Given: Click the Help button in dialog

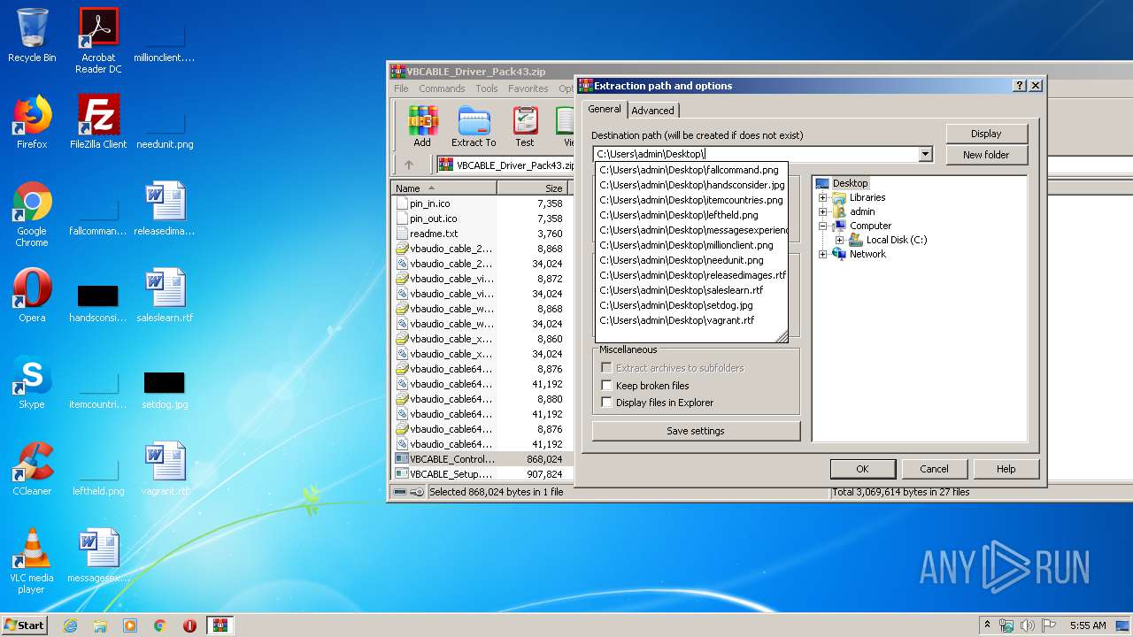Looking at the screenshot, I should [x=1006, y=469].
